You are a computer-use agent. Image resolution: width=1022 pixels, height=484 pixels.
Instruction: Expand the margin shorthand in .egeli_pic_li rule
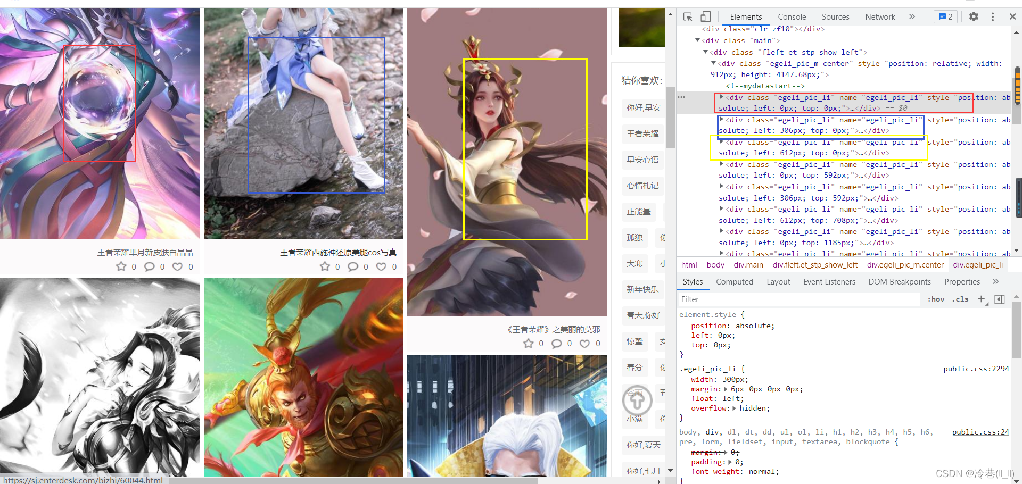pyautogui.click(x=726, y=389)
